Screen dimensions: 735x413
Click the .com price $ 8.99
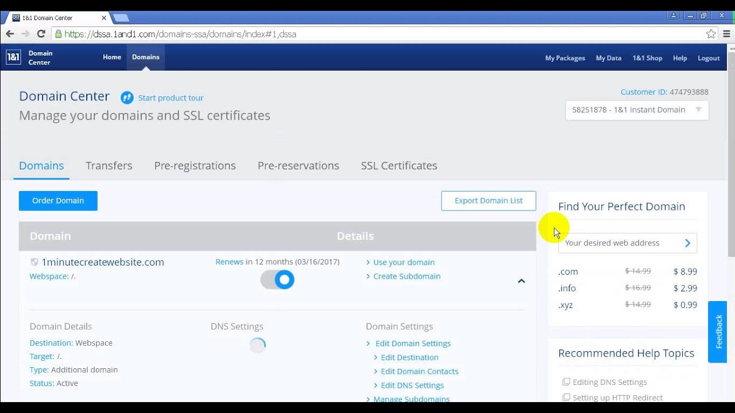(685, 272)
